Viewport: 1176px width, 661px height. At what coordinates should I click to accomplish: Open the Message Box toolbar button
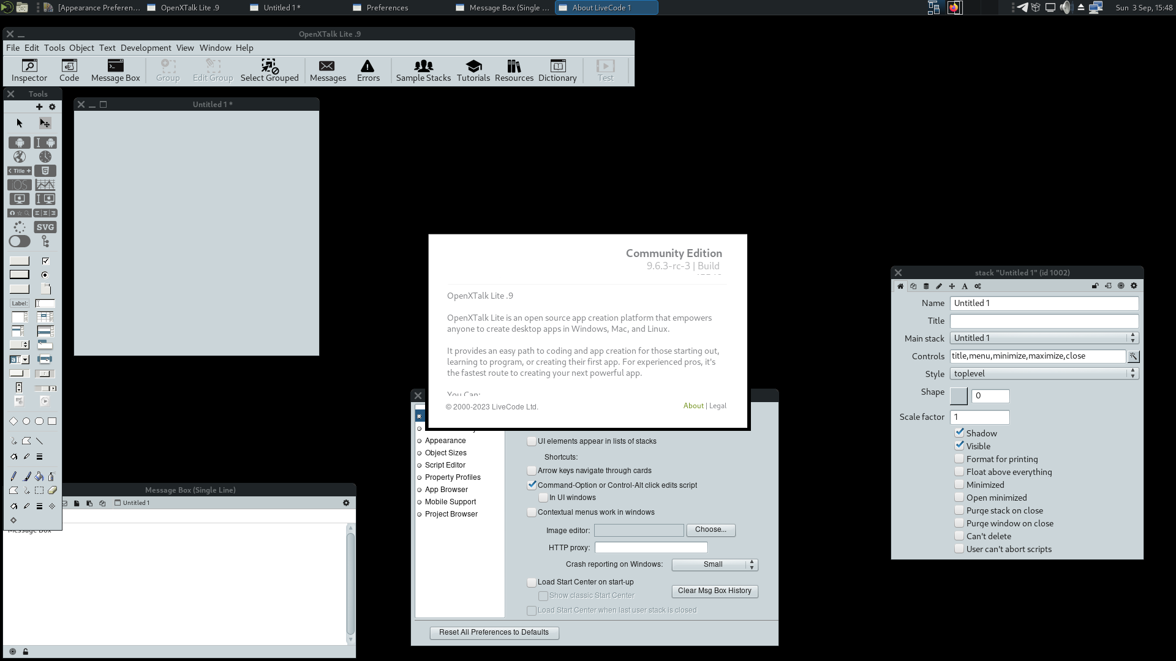[x=115, y=70]
